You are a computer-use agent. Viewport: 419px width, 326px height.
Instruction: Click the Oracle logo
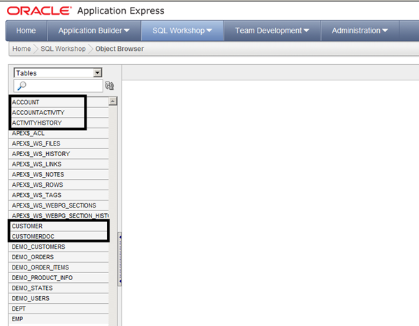(39, 11)
